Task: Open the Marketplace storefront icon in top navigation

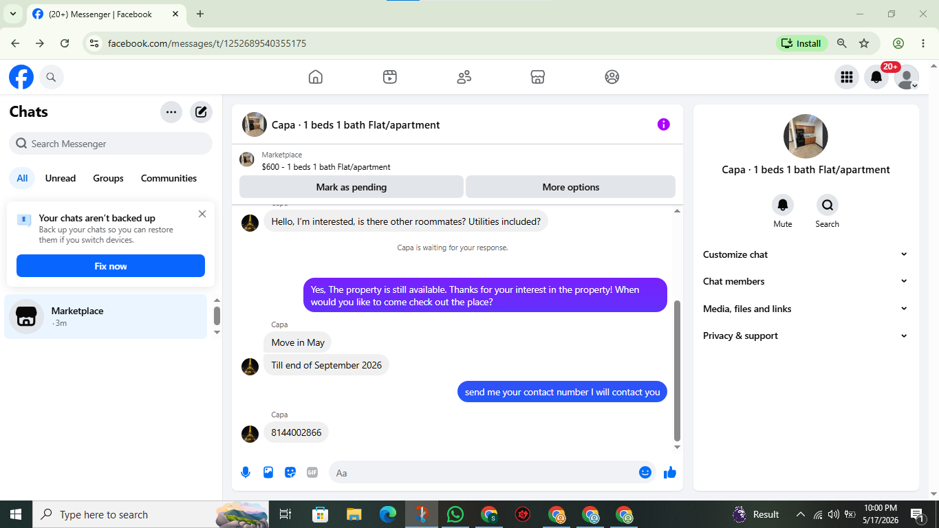Action: [538, 77]
